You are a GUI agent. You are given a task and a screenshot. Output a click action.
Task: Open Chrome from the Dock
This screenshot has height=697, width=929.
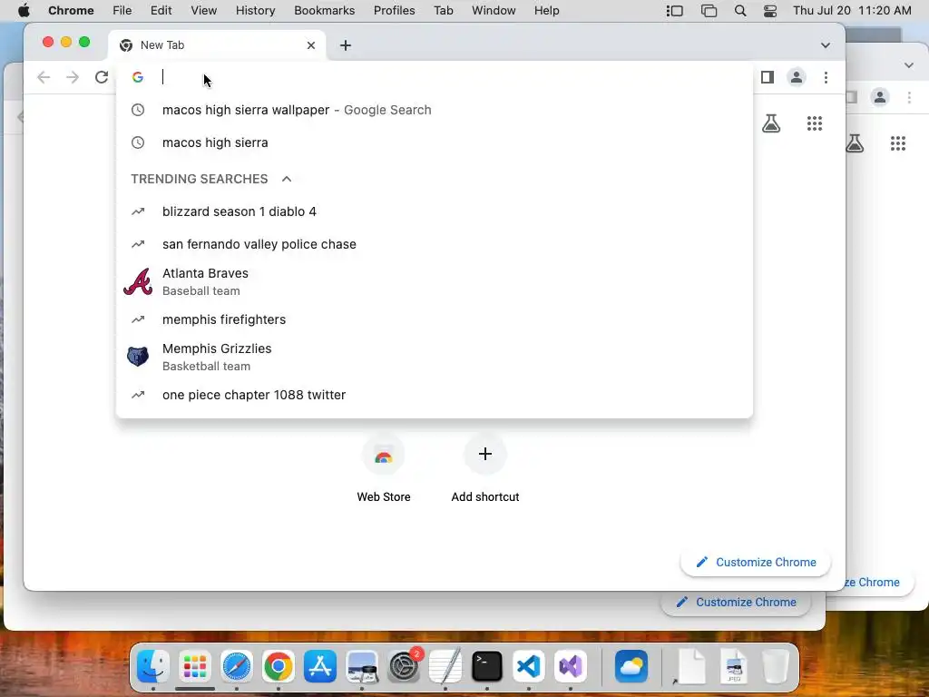278,666
